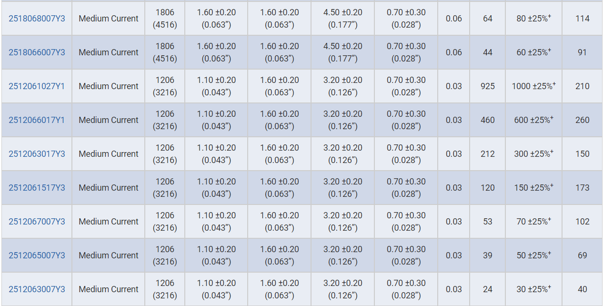Click the 1000 ±25% impedance cell
This screenshot has width=603, height=306.
coord(533,86)
